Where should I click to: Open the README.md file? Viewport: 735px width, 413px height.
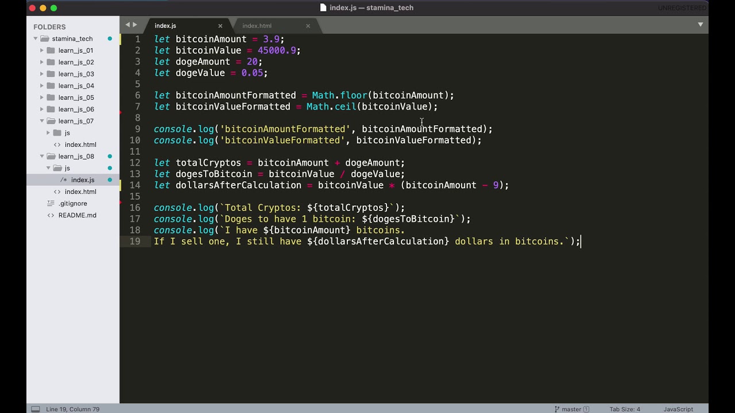(77, 215)
